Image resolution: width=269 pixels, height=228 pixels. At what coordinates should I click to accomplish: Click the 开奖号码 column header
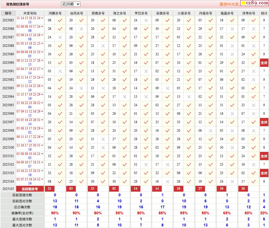[x=30, y=13]
